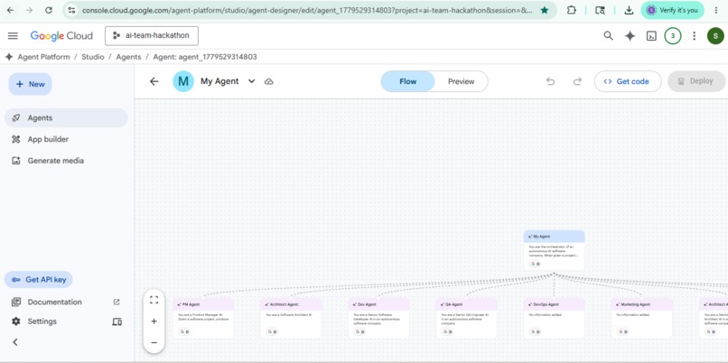The width and height of the screenshot is (728, 363).
Task: Click the Verify it's you profile chip
Action: coord(672,10)
